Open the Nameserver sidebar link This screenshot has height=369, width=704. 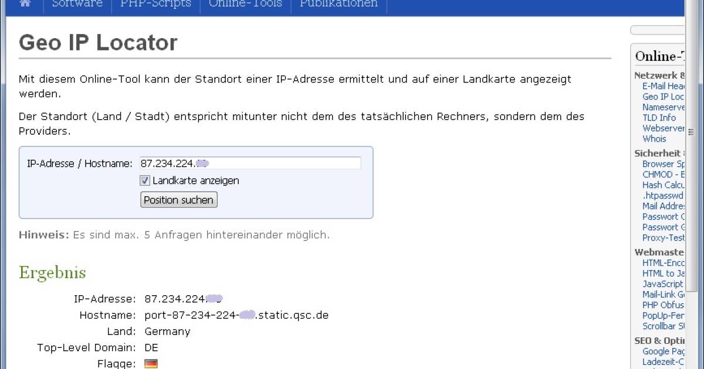(x=664, y=107)
